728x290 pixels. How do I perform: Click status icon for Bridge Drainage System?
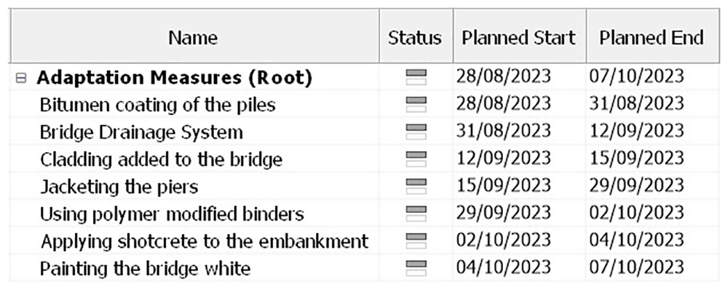tap(416, 132)
